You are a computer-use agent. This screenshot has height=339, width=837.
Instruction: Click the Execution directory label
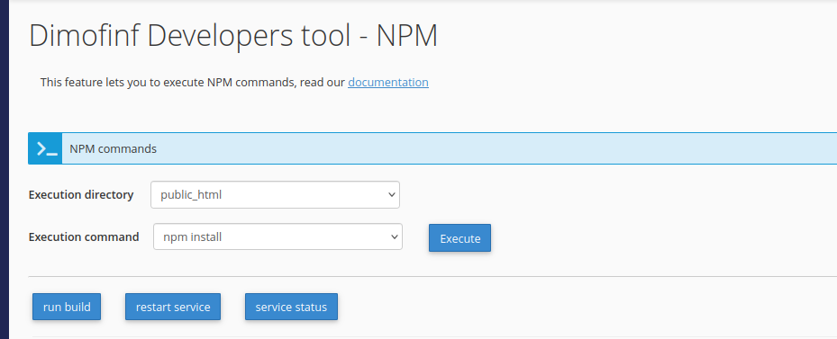pyautogui.click(x=81, y=194)
